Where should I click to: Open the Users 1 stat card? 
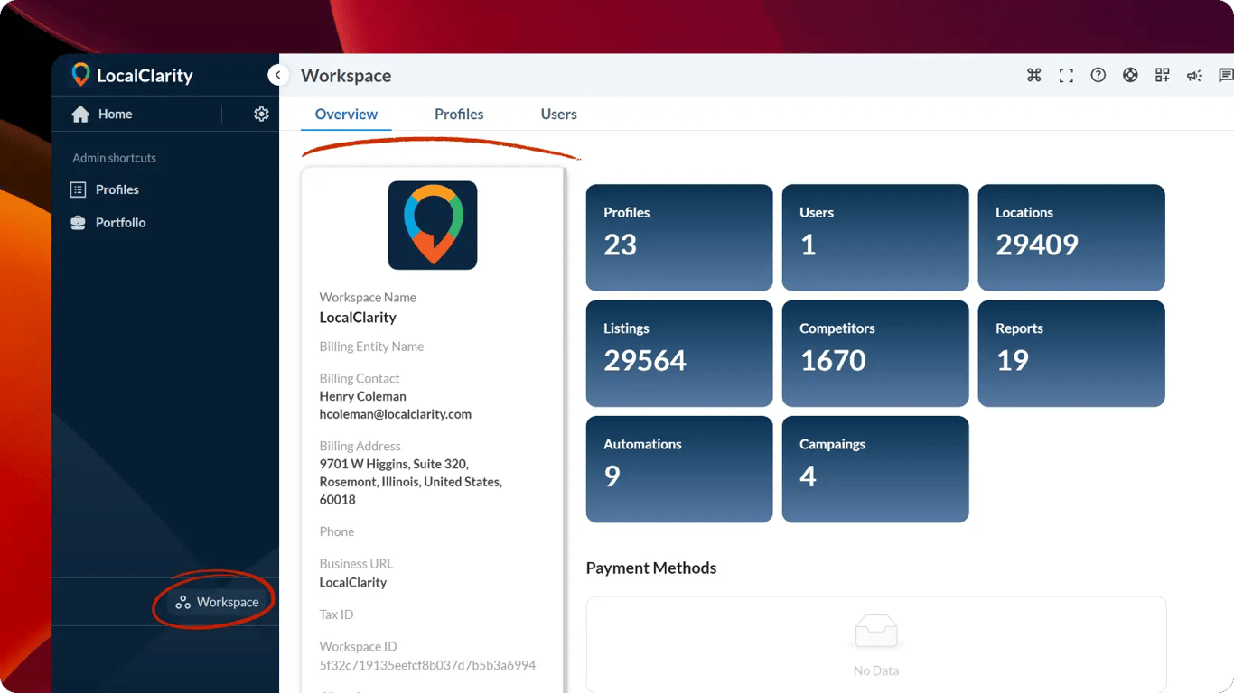point(875,237)
